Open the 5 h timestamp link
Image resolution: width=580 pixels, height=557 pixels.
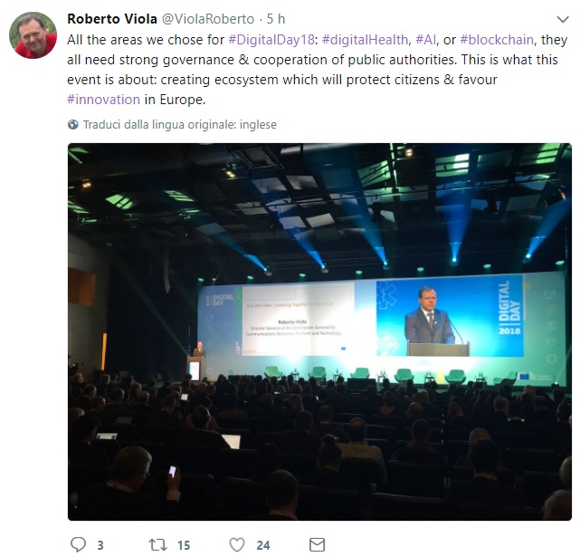[x=276, y=19]
